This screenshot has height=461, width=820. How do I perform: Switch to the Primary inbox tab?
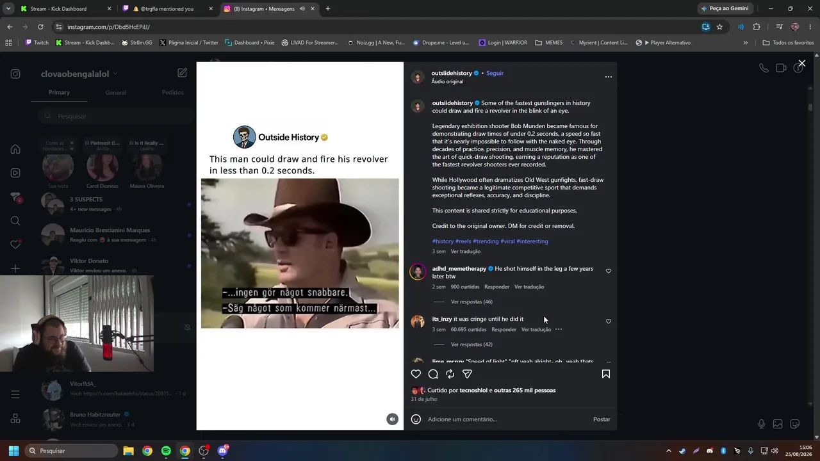pos(59,92)
